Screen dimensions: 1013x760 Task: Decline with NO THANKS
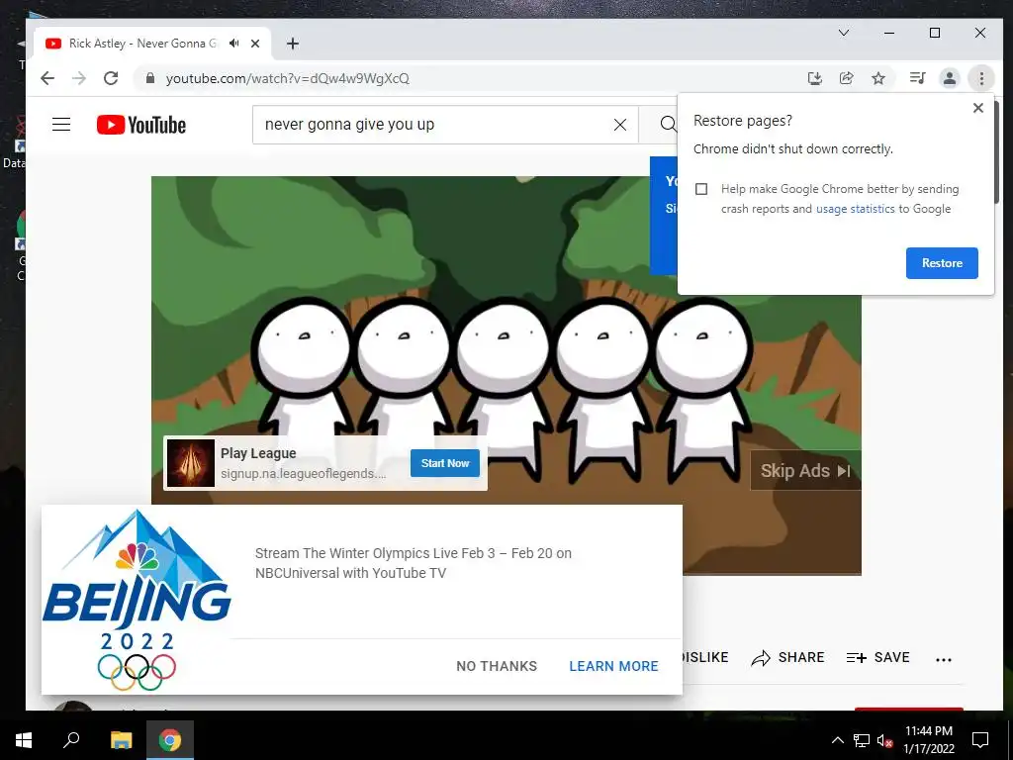[x=497, y=666]
